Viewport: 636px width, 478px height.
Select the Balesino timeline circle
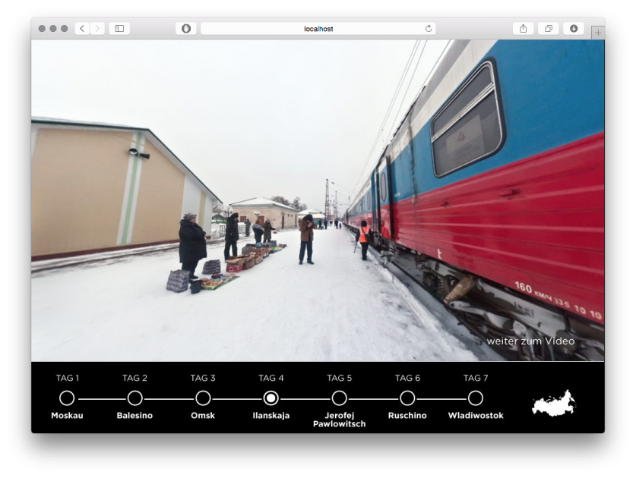pyautogui.click(x=135, y=398)
